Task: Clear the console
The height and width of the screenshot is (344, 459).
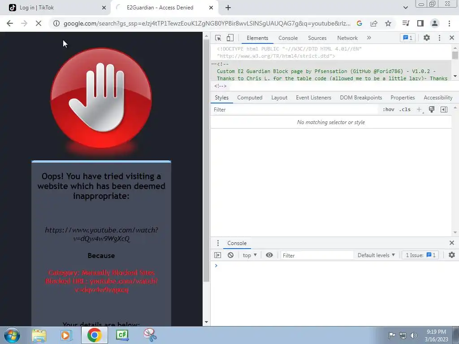Action: pyautogui.click(x=231, y=255)
